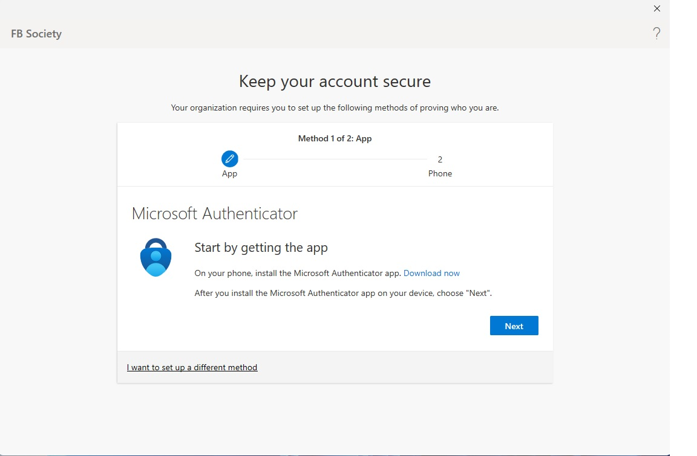The width and height of the screenshot is (697, 456).
Task: Close the dialog with the X button
Action: (657, 8)
